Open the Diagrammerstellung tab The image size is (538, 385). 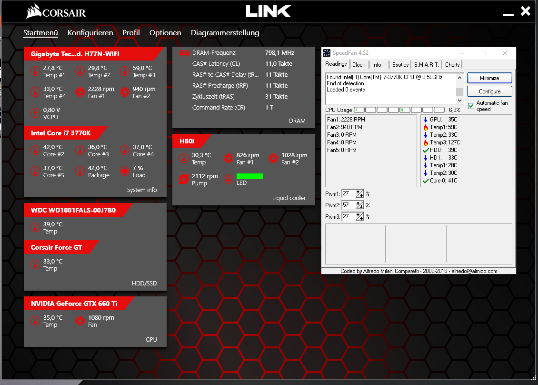click(x=225, y=33)
